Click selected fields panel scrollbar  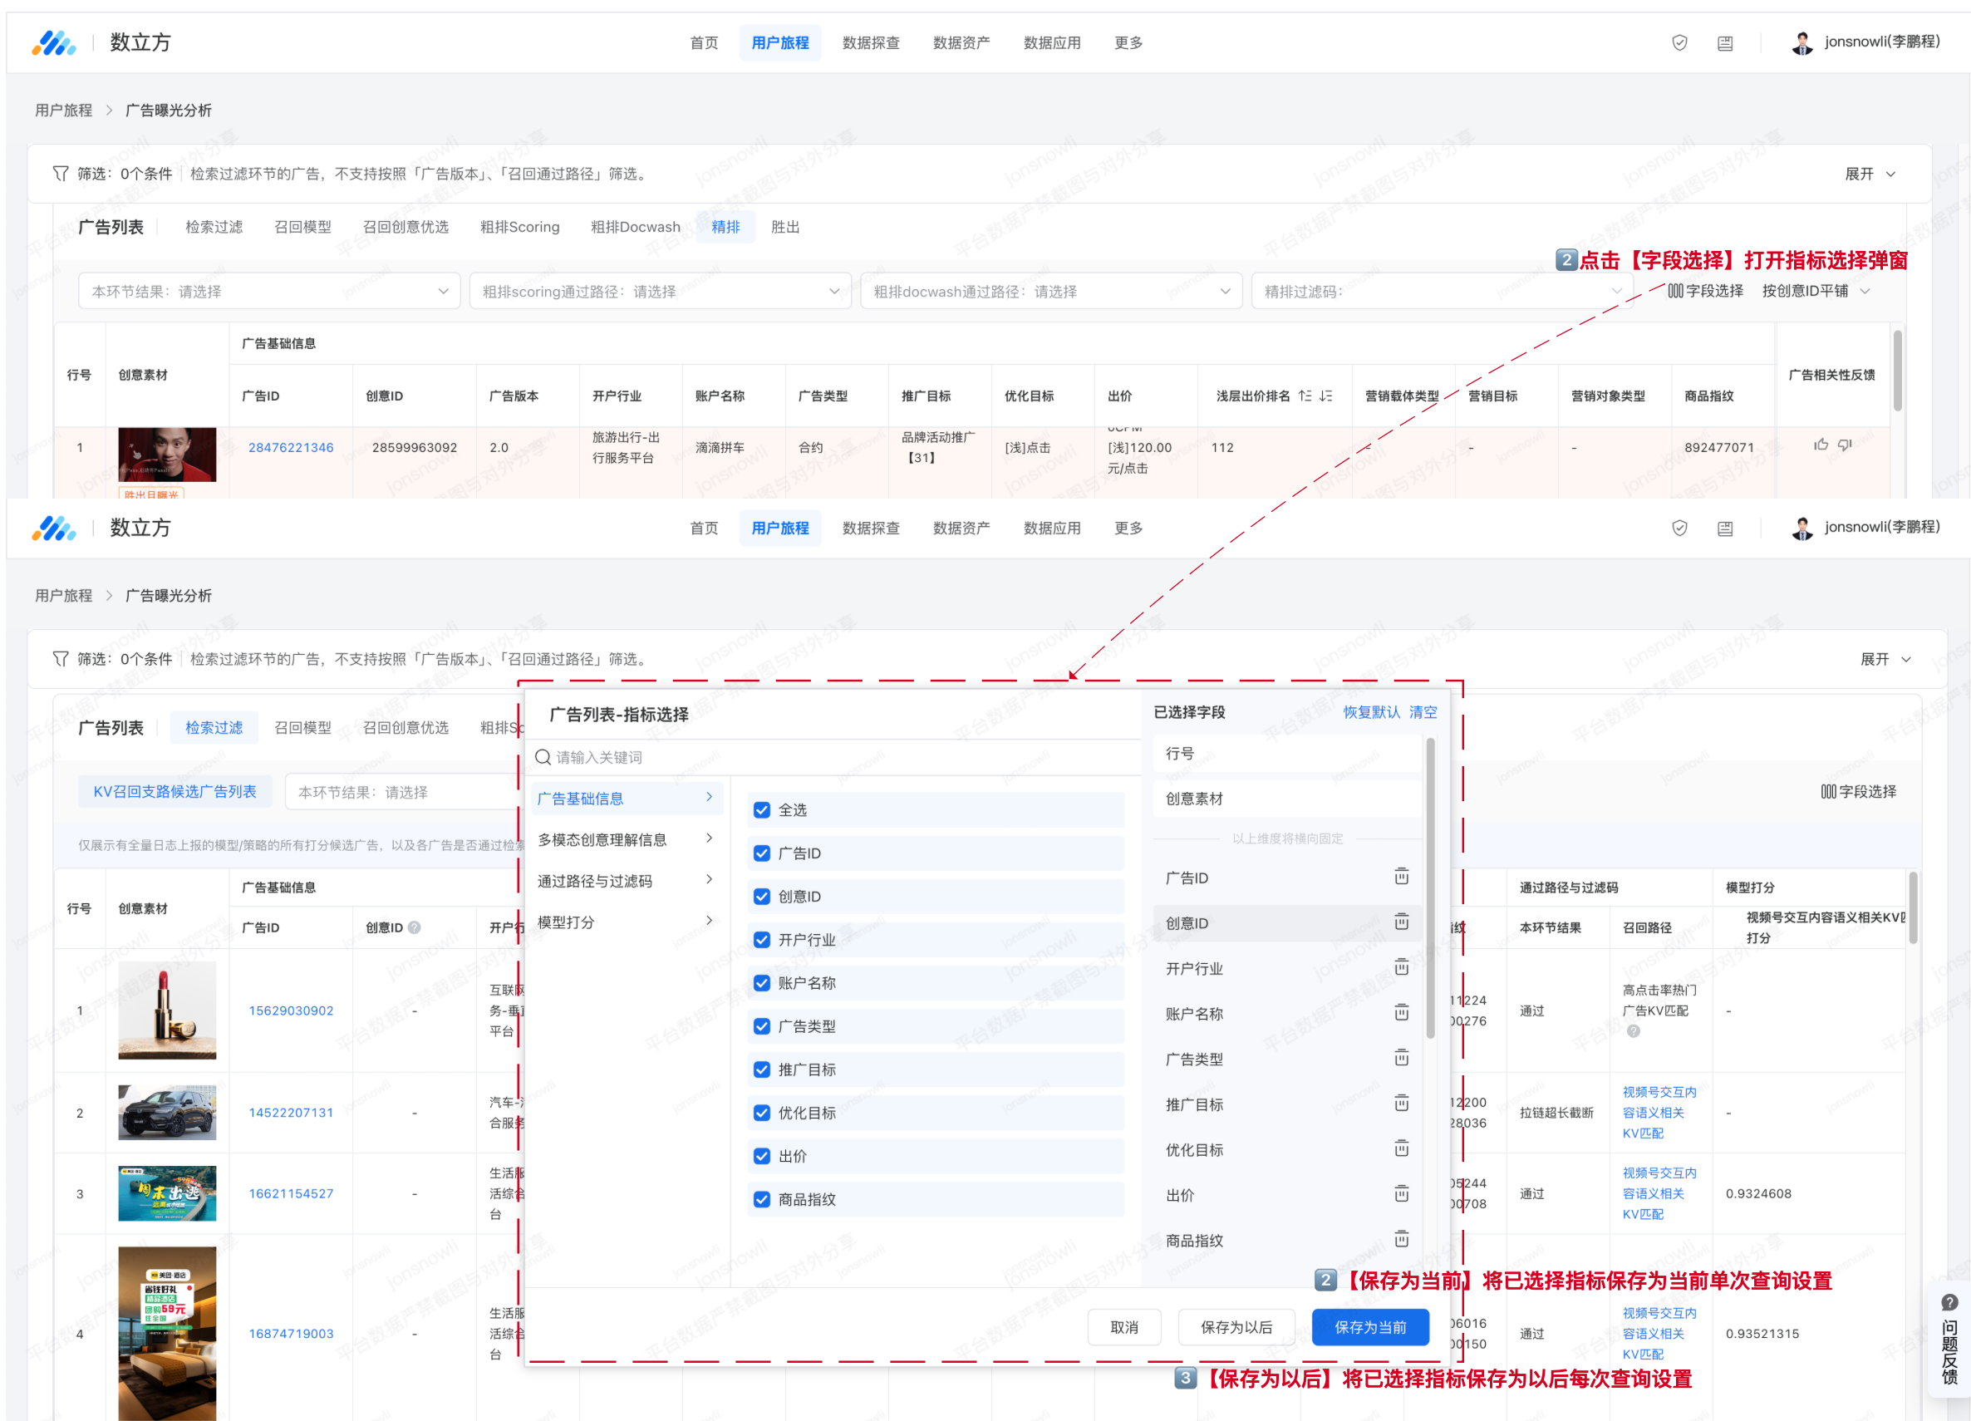(1429, 887)
